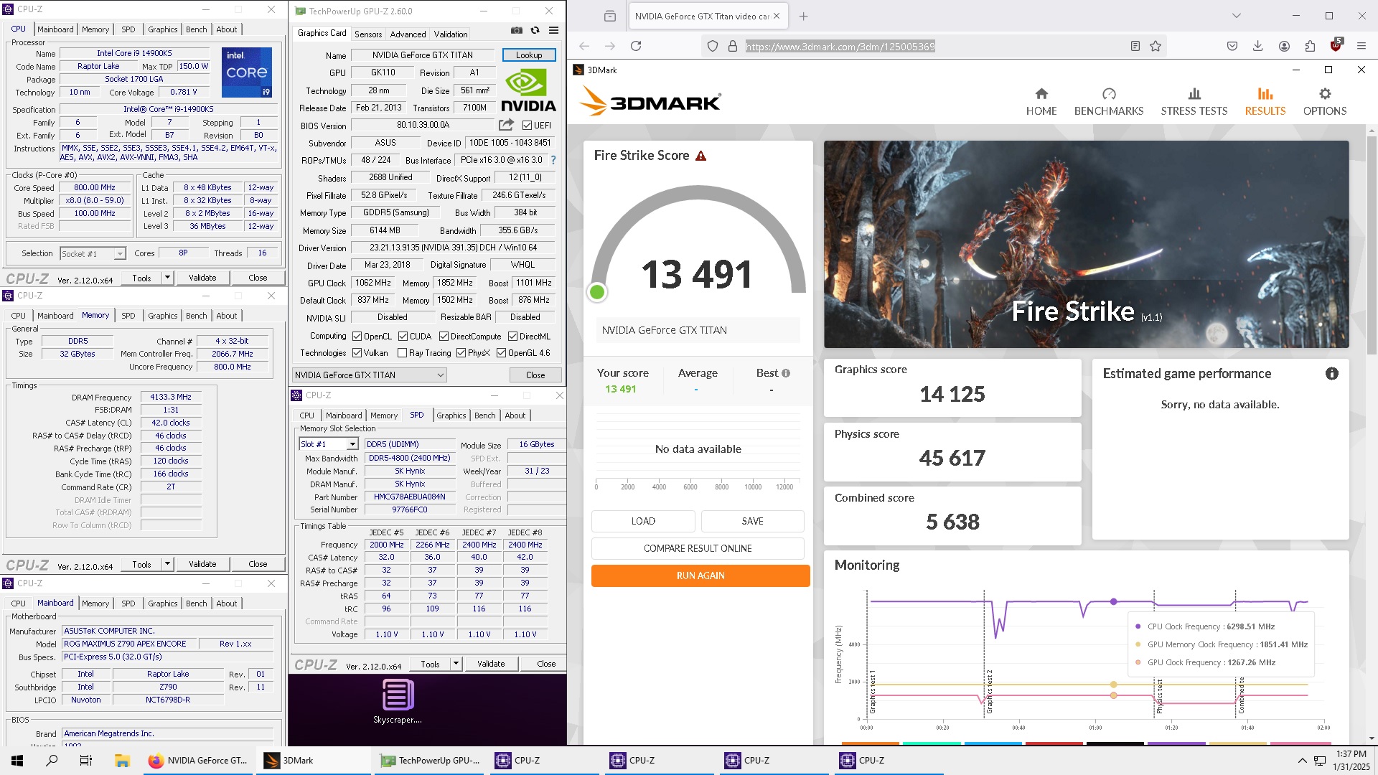This screenshot has height=775, width=1378.
Task: Click the Fire Strike Score warning icon
Action: pos(701,156)
